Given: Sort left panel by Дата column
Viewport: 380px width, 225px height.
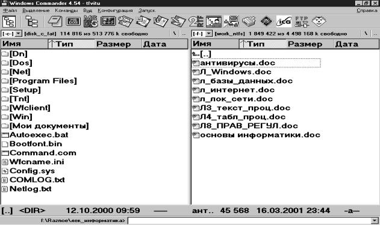Looking at the screenshot, I should click(164, 44).
